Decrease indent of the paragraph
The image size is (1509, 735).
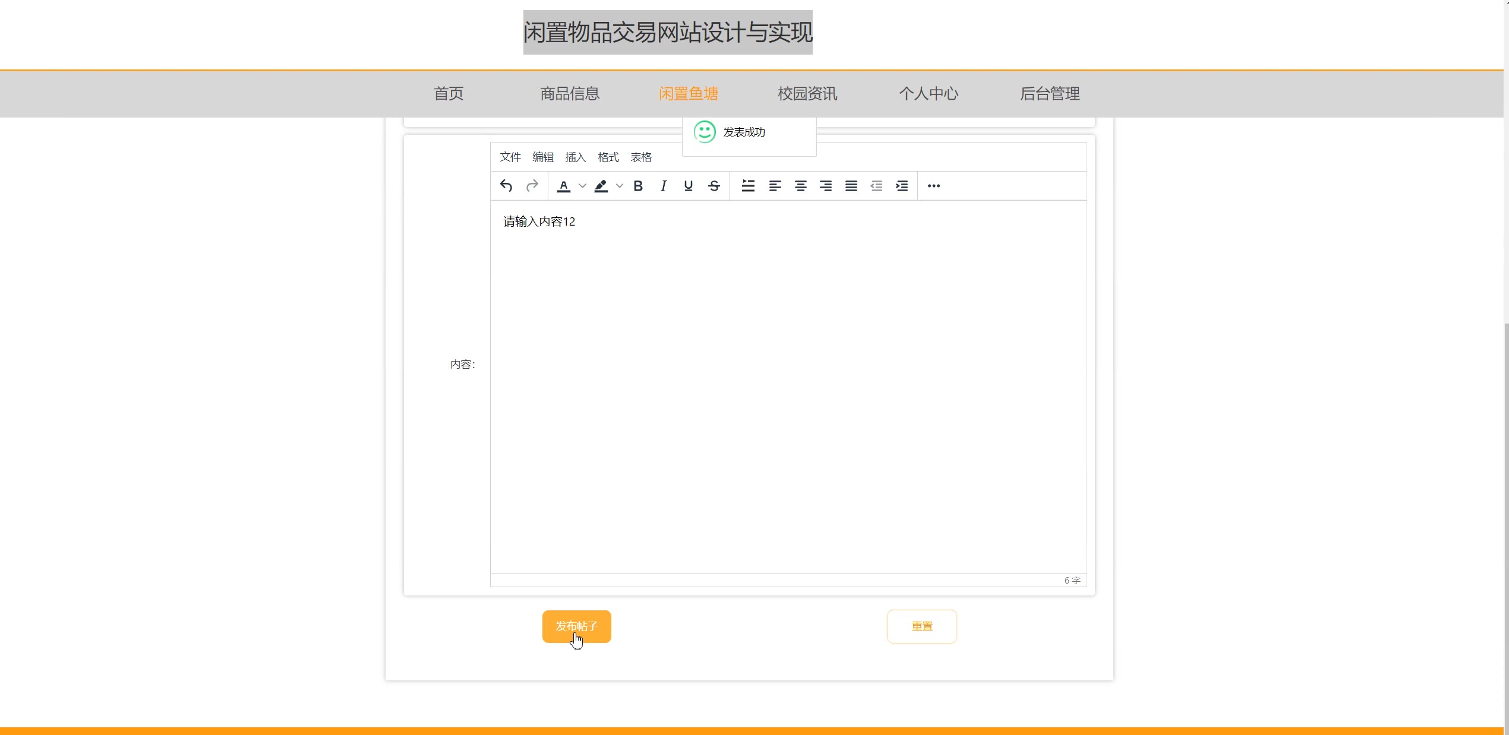point(876,186)
